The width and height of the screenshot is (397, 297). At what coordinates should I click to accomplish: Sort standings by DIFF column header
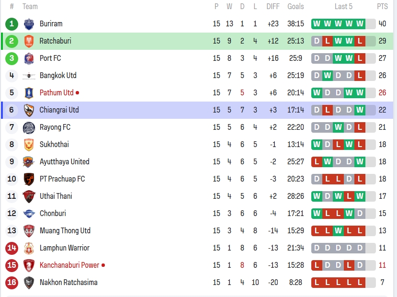point(273,7)
